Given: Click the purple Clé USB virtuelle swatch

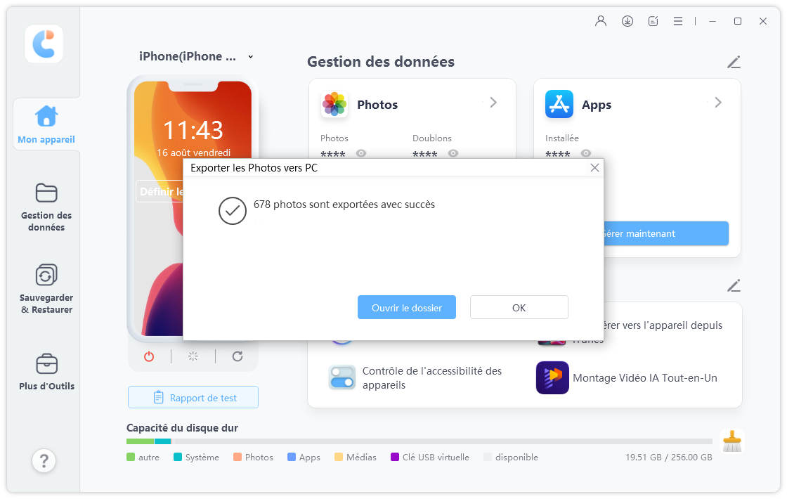Looking at the screenshot, I should coord(394,457).
